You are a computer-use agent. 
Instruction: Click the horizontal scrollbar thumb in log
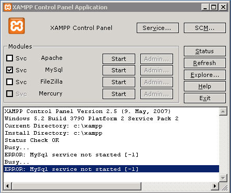pyautogui.click(x=76, y=186)
